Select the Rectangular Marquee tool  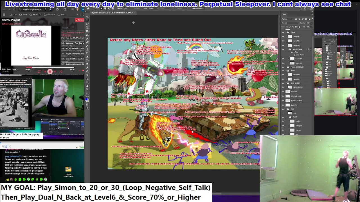(87, 20)
